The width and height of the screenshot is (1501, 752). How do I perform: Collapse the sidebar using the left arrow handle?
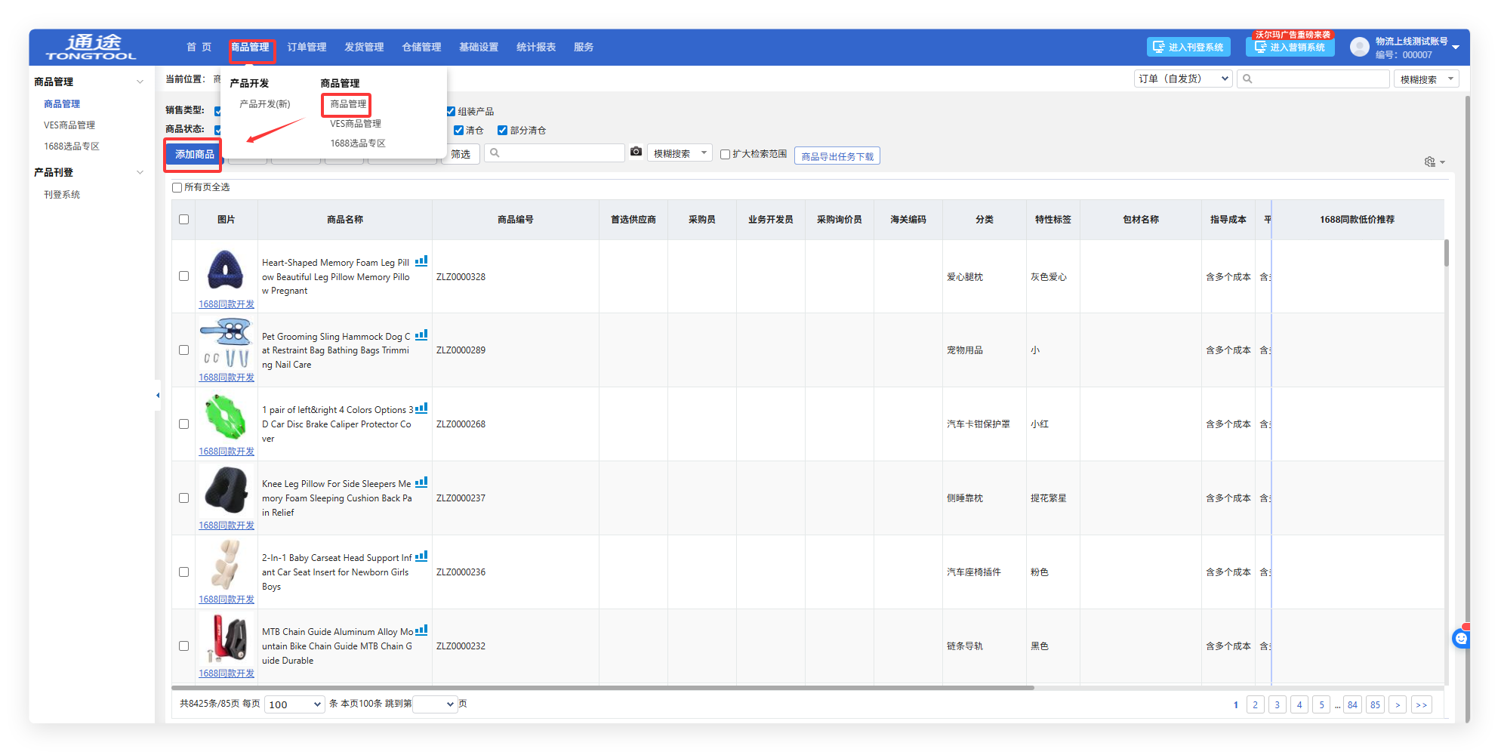click(158, 395)
